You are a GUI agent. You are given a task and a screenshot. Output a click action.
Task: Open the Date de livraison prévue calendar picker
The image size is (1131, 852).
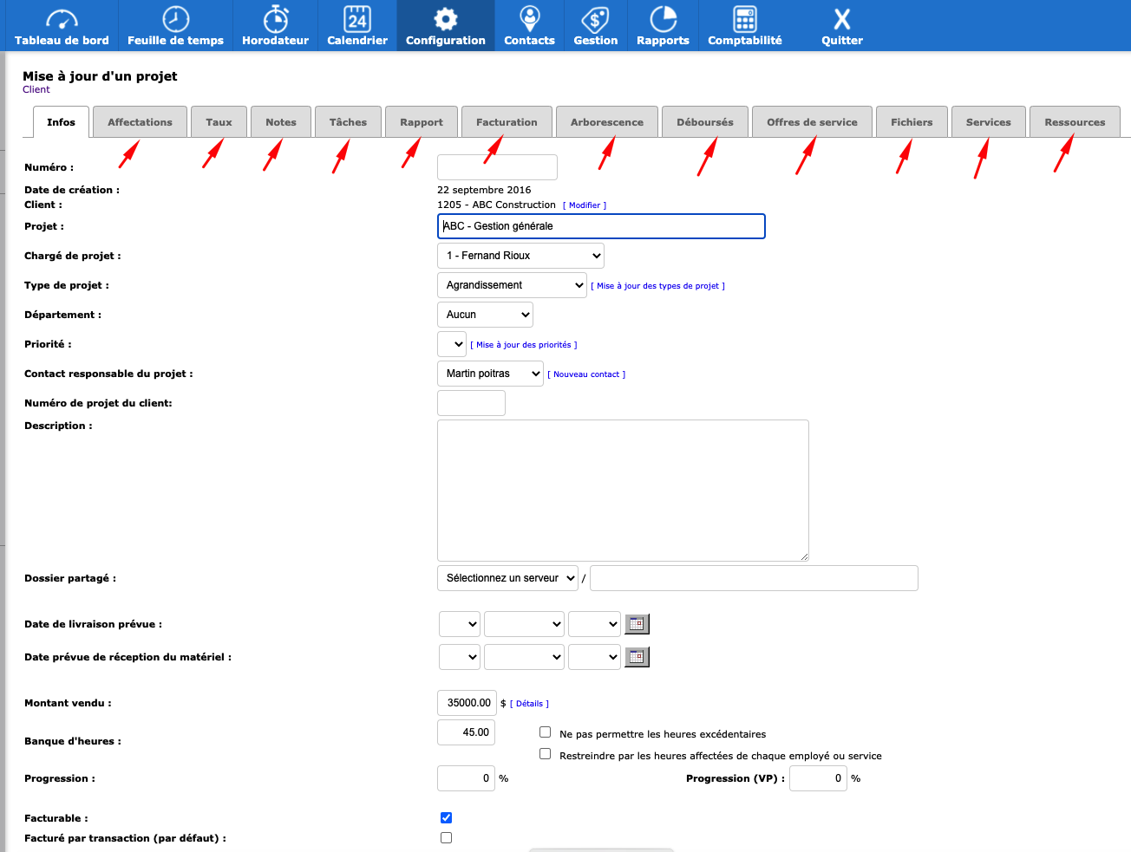(x=637, y=623)
